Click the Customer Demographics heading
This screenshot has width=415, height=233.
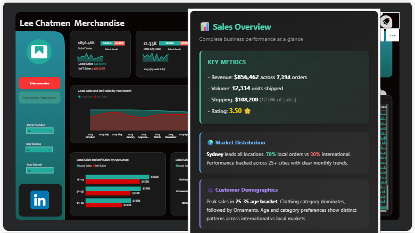tap(246, 190)
